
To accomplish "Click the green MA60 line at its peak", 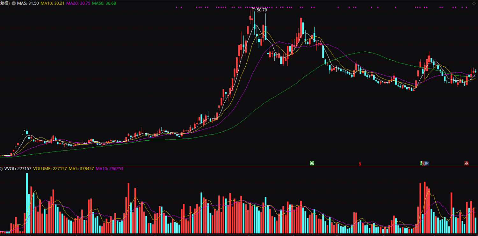I will [x=363, y=52].
